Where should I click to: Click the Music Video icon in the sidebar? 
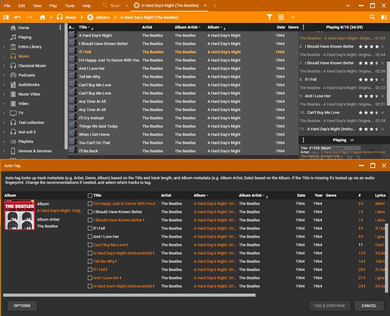[x=13, y=94]
